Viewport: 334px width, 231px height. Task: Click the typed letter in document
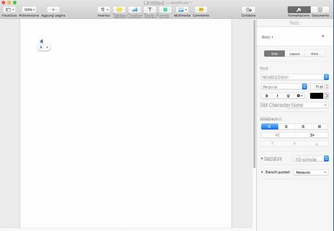click(42, 41)
